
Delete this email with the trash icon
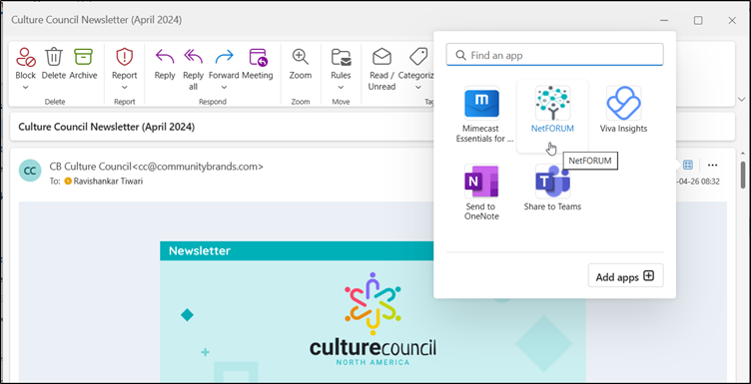click(x=54, y=57)
